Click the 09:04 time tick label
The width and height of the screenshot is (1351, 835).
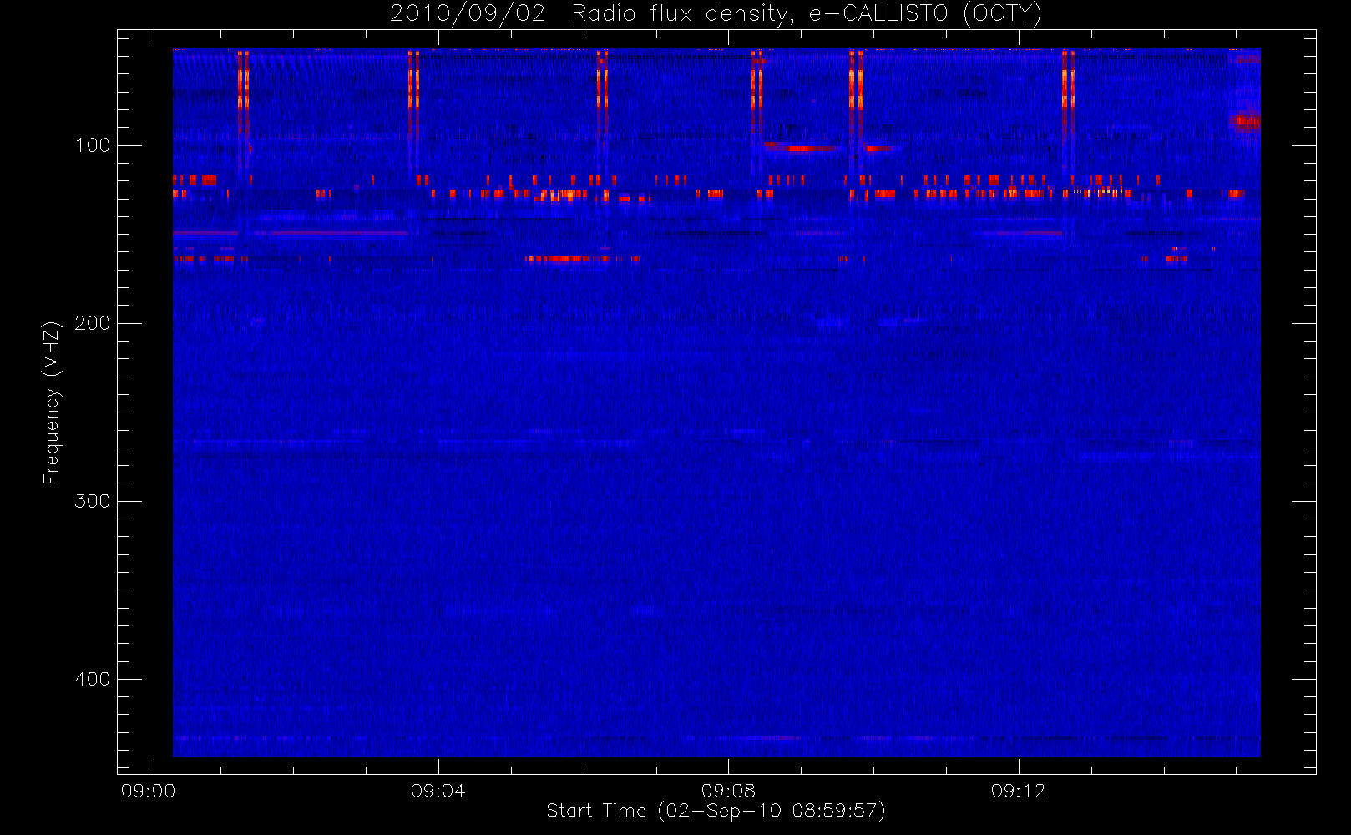click(x=438, y=791)
